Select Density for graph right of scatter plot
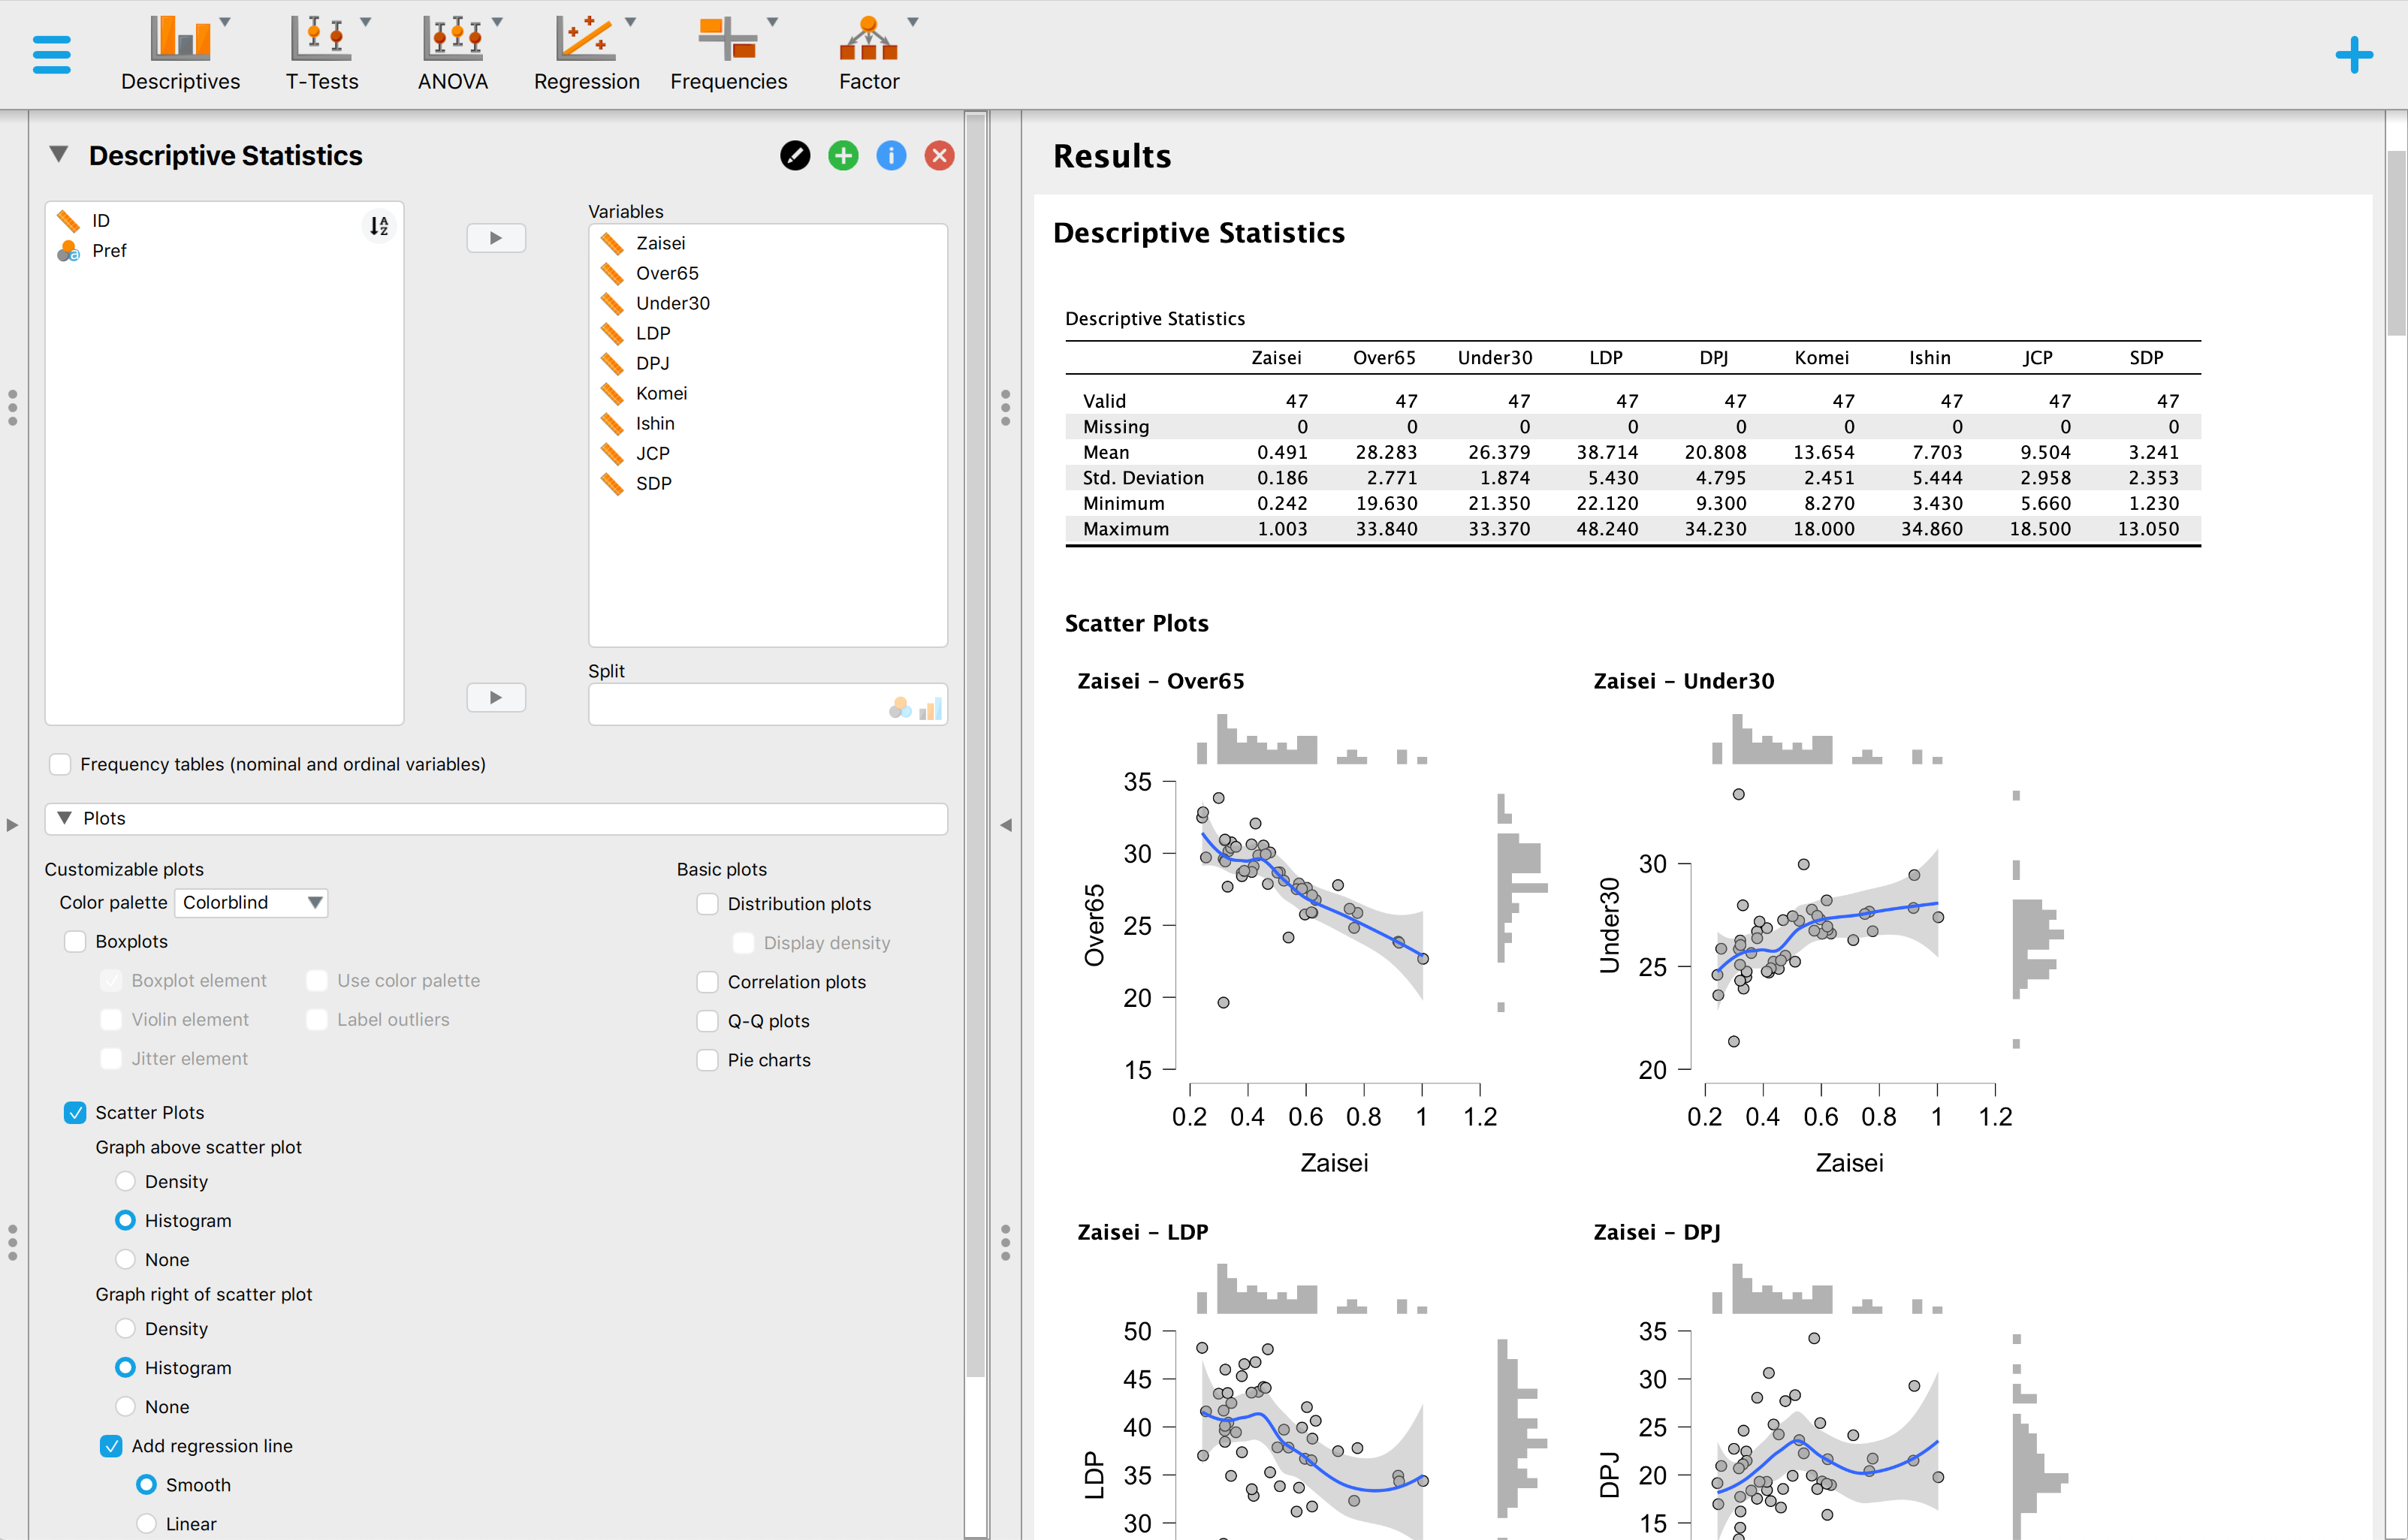The height and width of the screenshot is (1540, 2408). [125, 1328]
